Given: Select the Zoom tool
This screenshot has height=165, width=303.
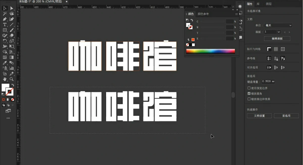Looking at the screenshot, I should (x=12, y=79).
